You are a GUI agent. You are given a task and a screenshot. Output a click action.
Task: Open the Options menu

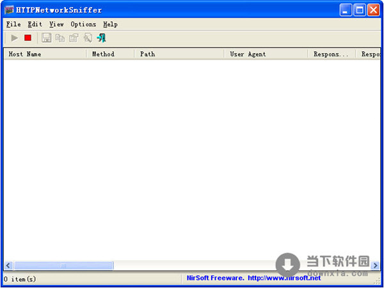pyautogui.click(x=83, y=24)
